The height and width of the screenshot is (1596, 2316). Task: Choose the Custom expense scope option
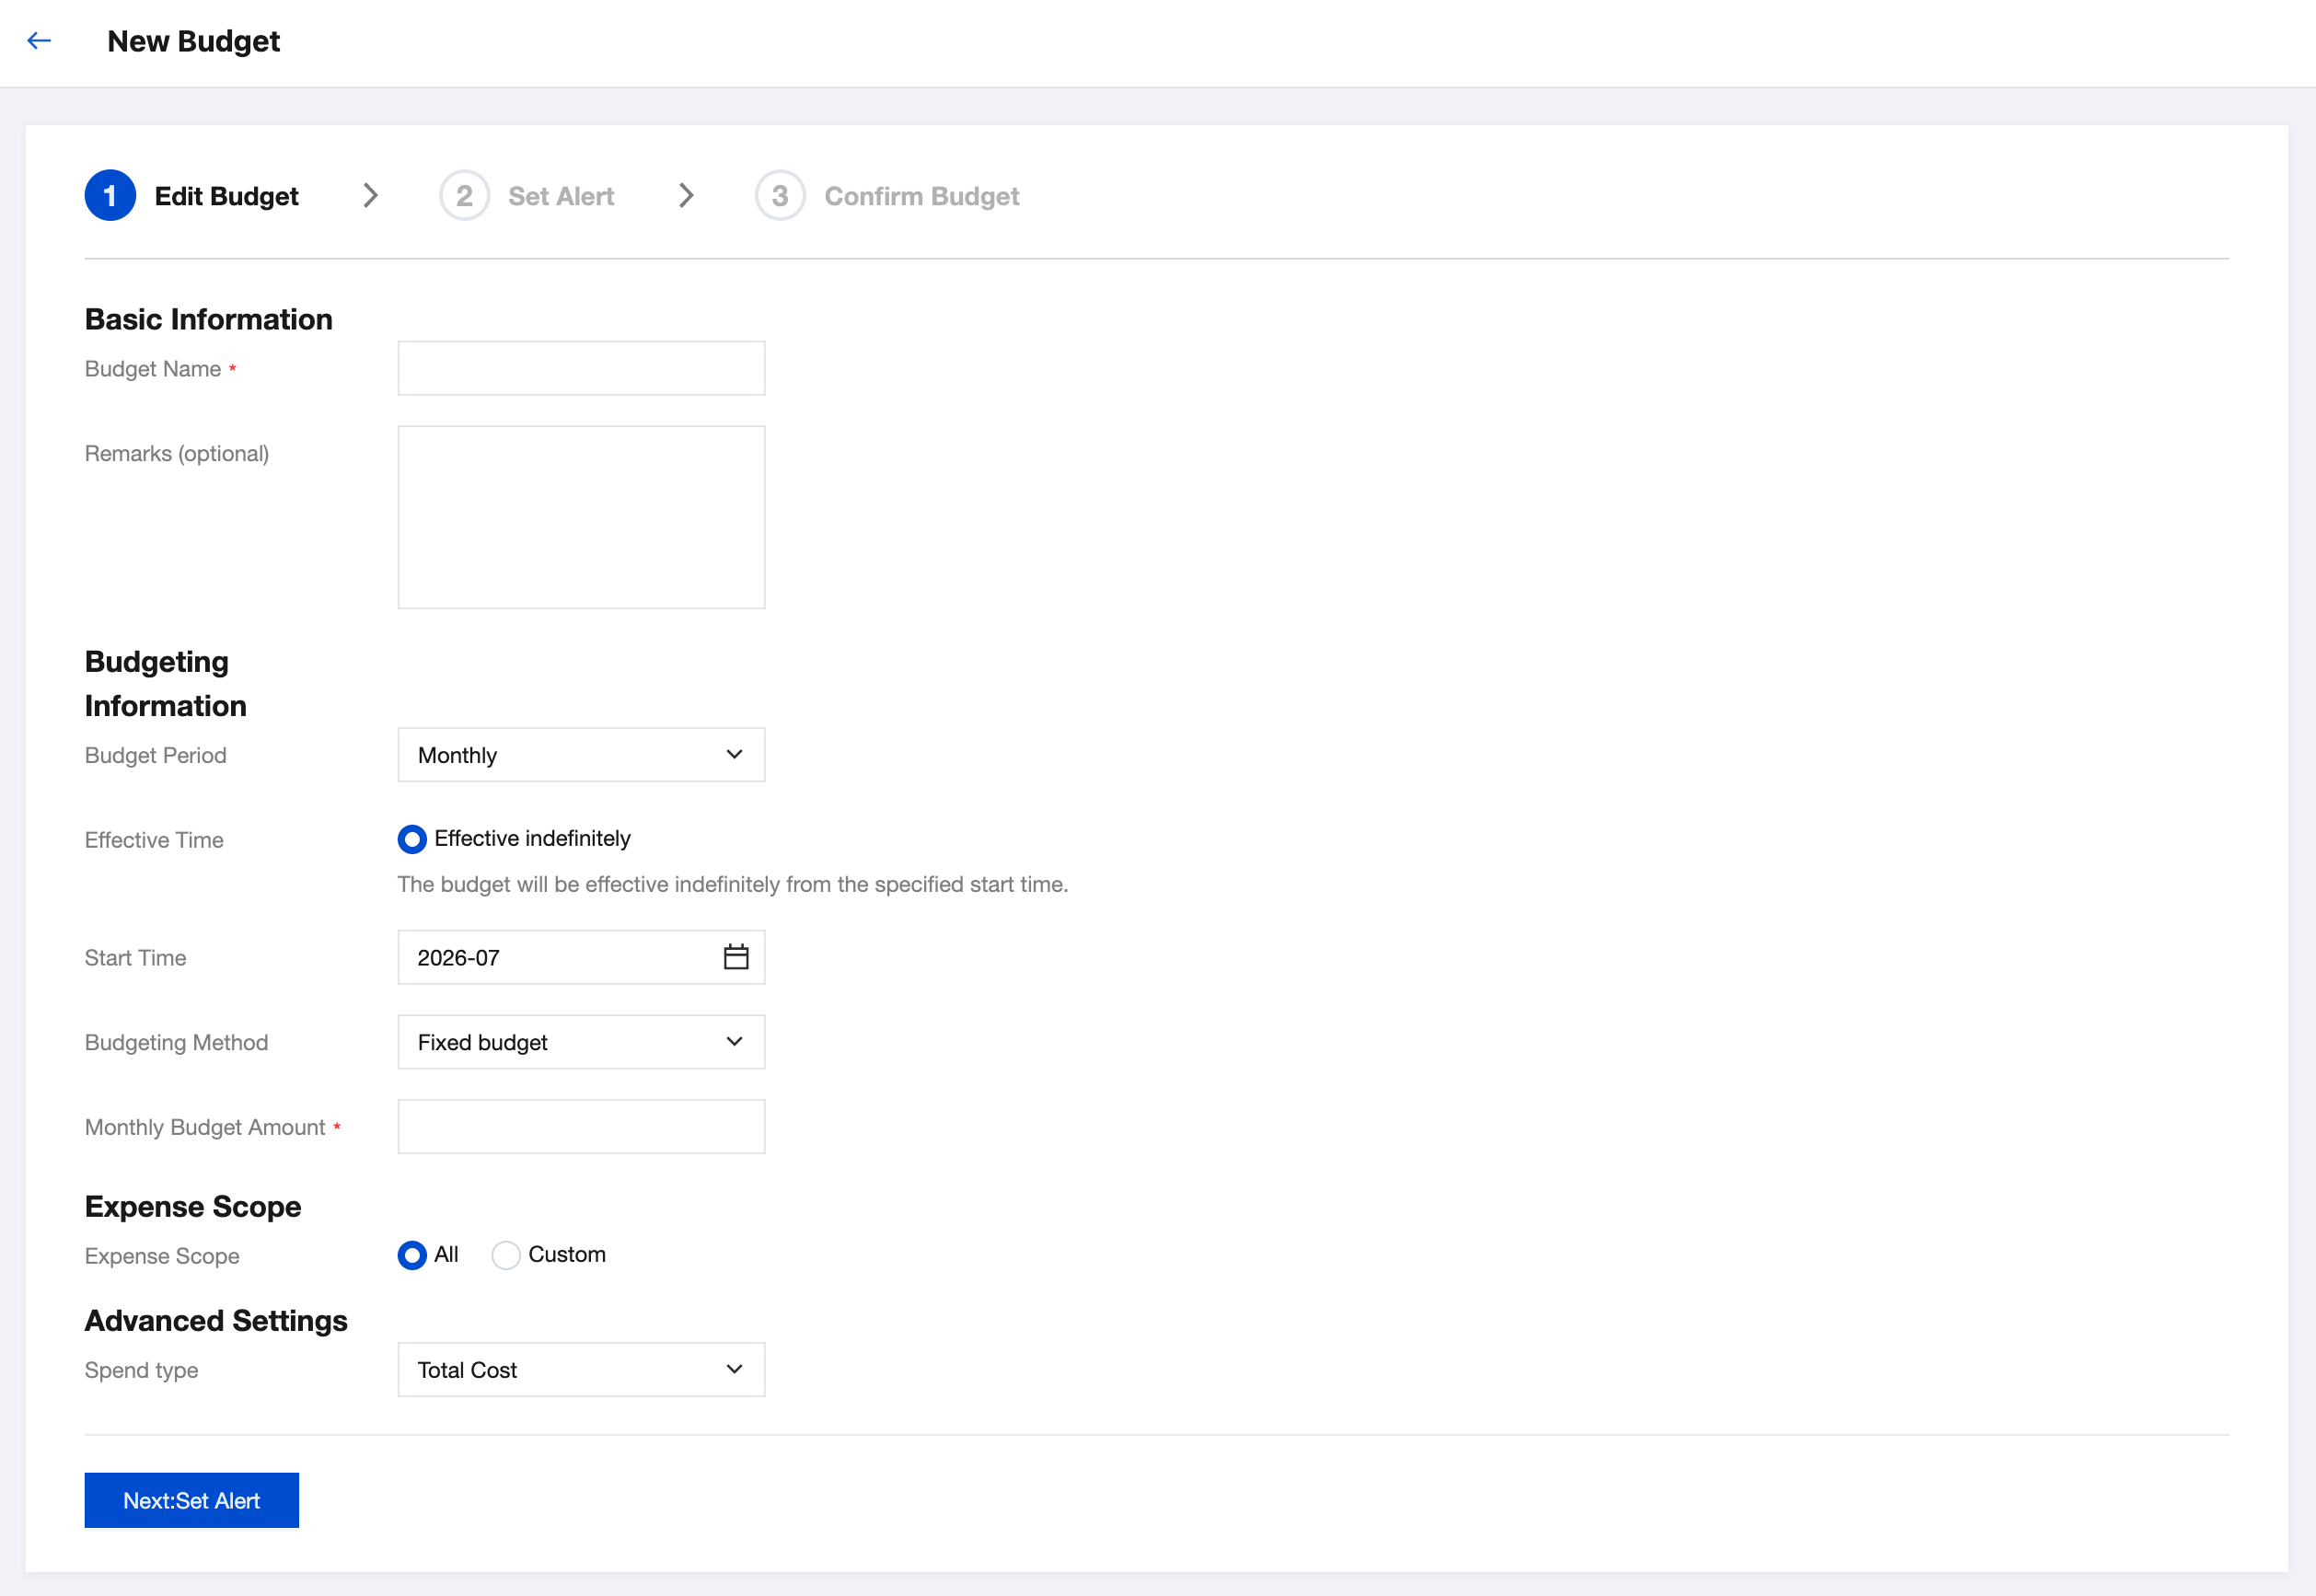[x=506, y=1255]
